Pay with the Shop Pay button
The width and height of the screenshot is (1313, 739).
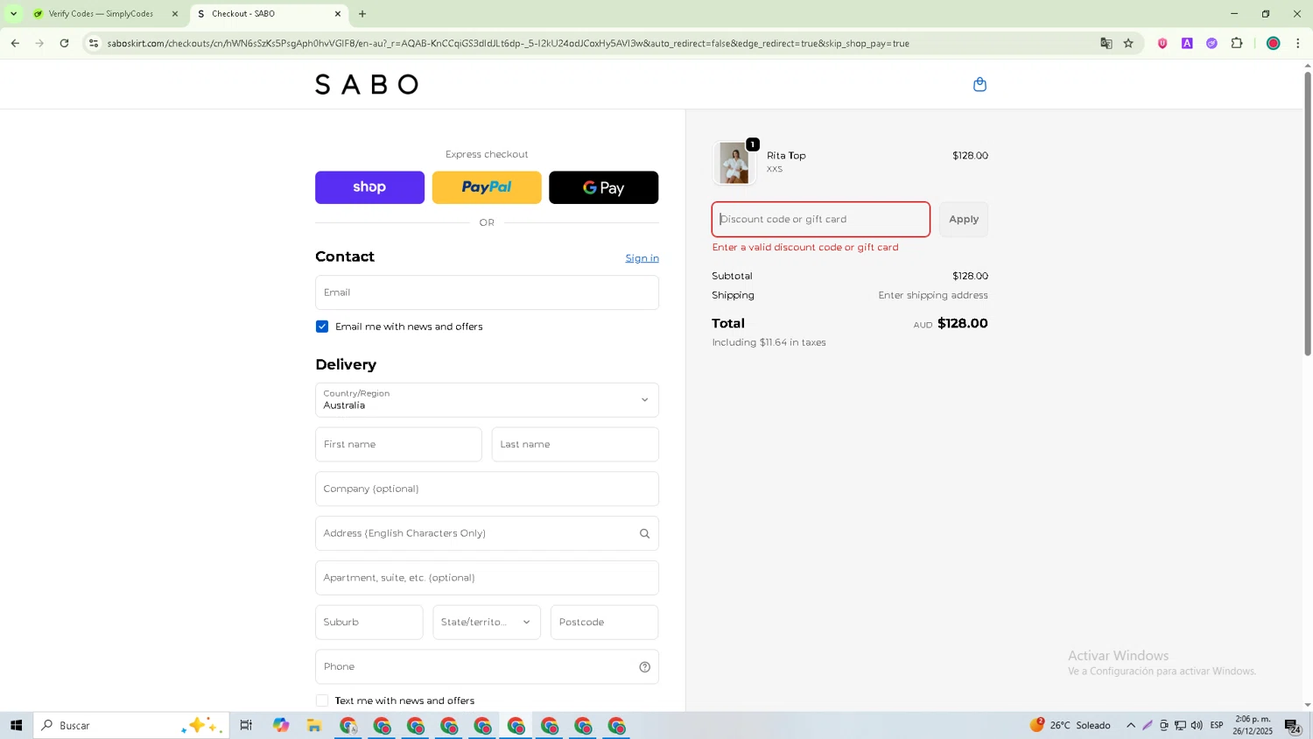point(369,187)
